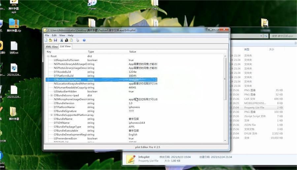Click the plist list scroll-up arrow
Image resolution: width=297 pixels, height=170 pixels.
225,56
